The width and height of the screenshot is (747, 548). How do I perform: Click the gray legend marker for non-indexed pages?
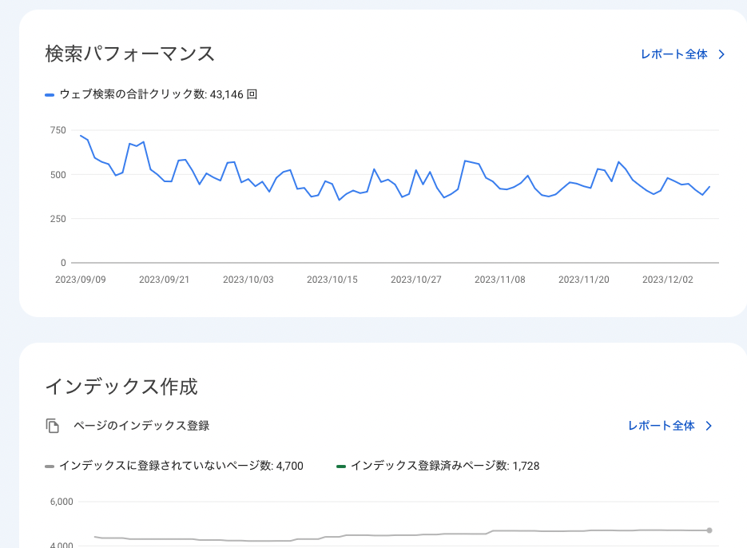(x=50, y=466)
